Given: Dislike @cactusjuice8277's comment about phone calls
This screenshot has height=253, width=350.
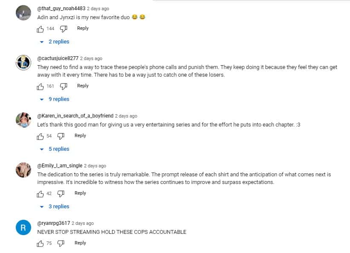Looking at the screenshot, I should (63, 86).
